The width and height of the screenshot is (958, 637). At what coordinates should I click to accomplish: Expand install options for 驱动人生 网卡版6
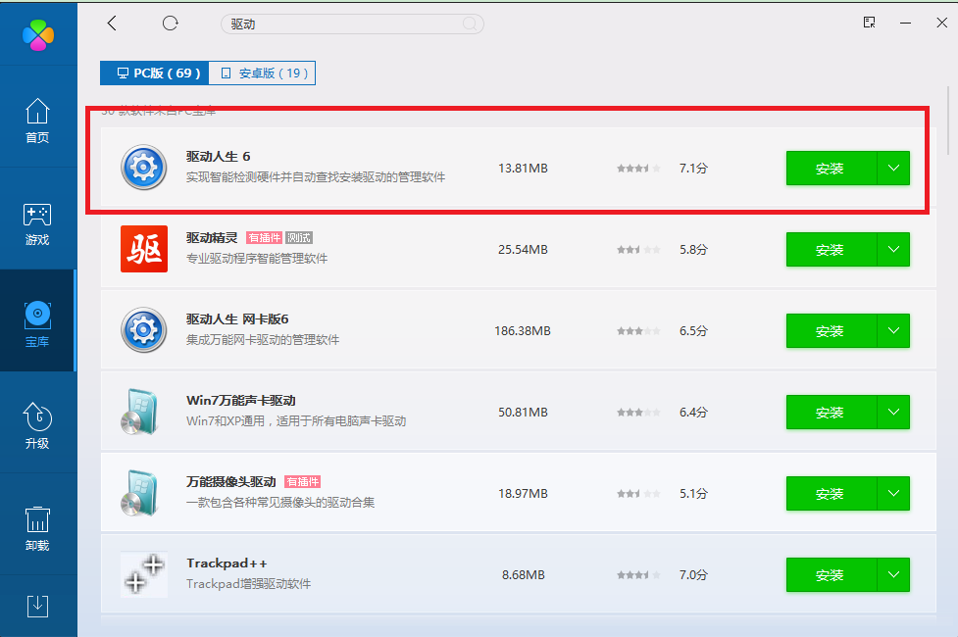coord(893,330)
